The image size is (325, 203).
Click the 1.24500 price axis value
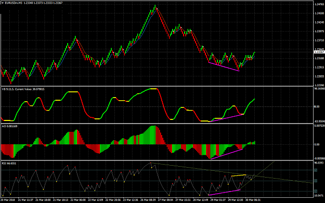pos(319,13)
